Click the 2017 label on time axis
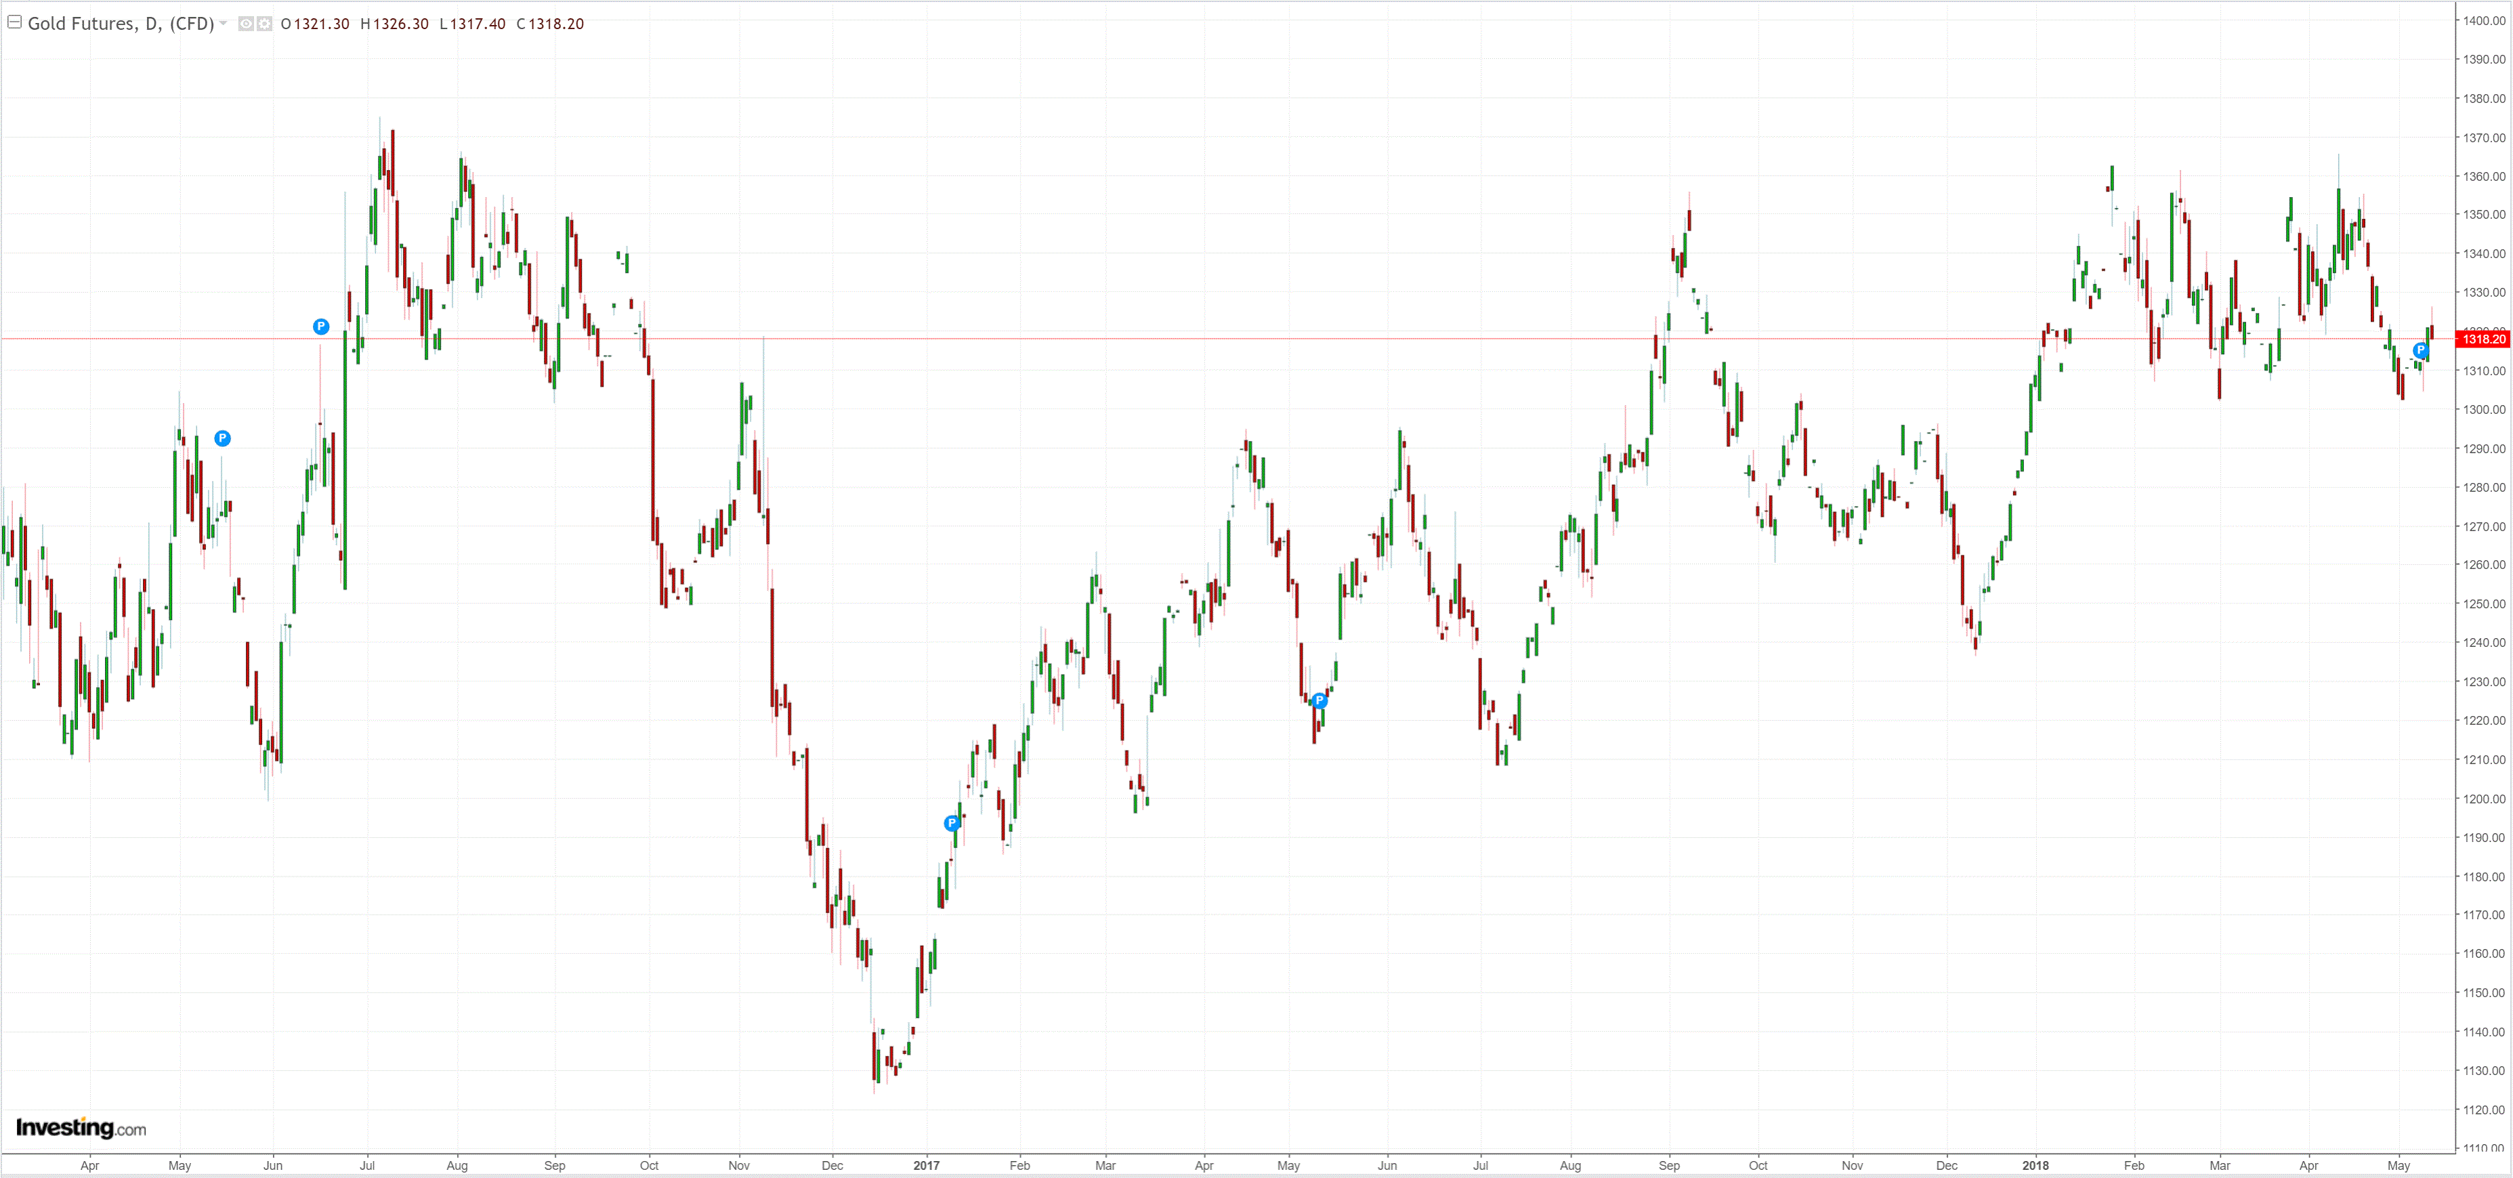Viewport: 2513px width, 1178px height. (x=926, y=1165)
